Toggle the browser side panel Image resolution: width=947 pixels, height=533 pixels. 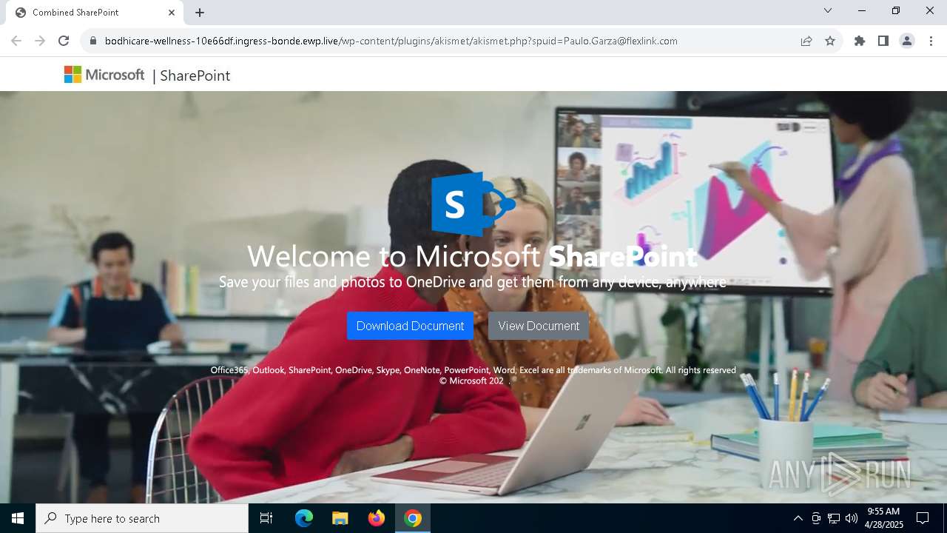pyautogui.click(x=883, y=41)
